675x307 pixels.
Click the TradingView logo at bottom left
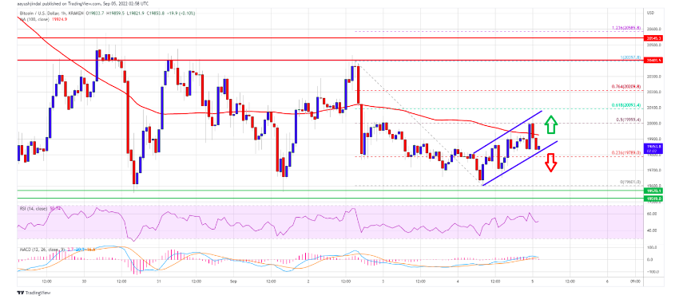tap(34, 293)
